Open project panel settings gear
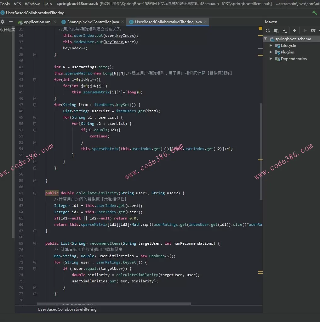 point(3,22)
